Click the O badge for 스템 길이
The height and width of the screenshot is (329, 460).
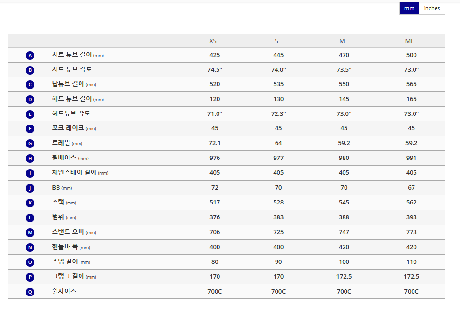[30, 262]
